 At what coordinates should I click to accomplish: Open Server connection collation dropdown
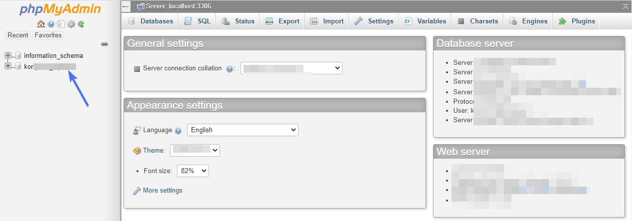pos(291,68)
